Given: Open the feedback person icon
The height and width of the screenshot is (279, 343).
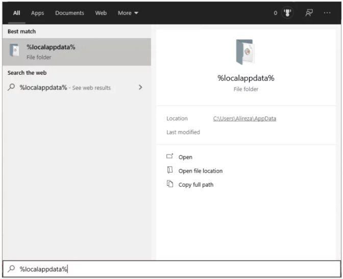Looking at the screenshot, I should click(x=309, y=13).
